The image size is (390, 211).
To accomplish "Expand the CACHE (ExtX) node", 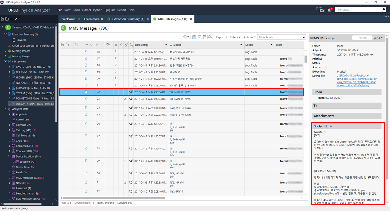I will click(x=9, y=67).
